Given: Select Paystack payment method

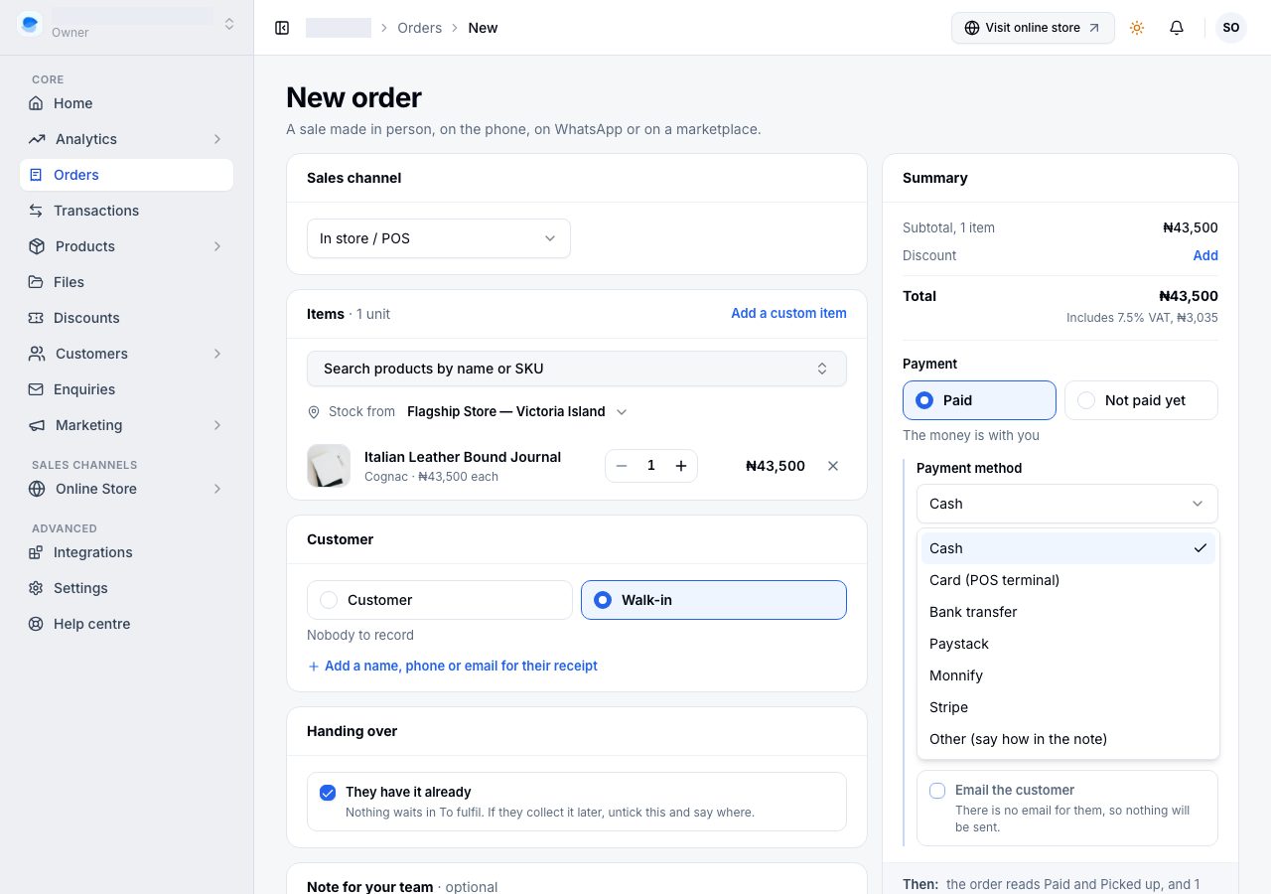Looking at the screenshot, I should [1068, 644].
